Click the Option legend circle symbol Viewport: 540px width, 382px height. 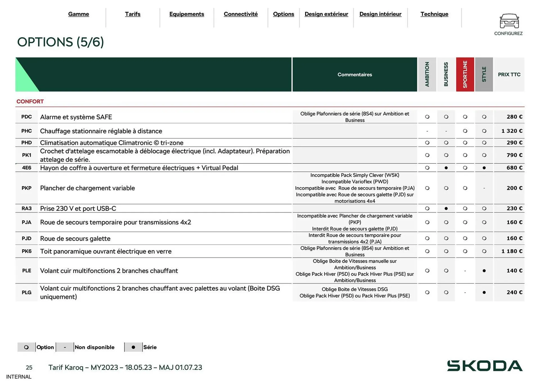point(26,347)
